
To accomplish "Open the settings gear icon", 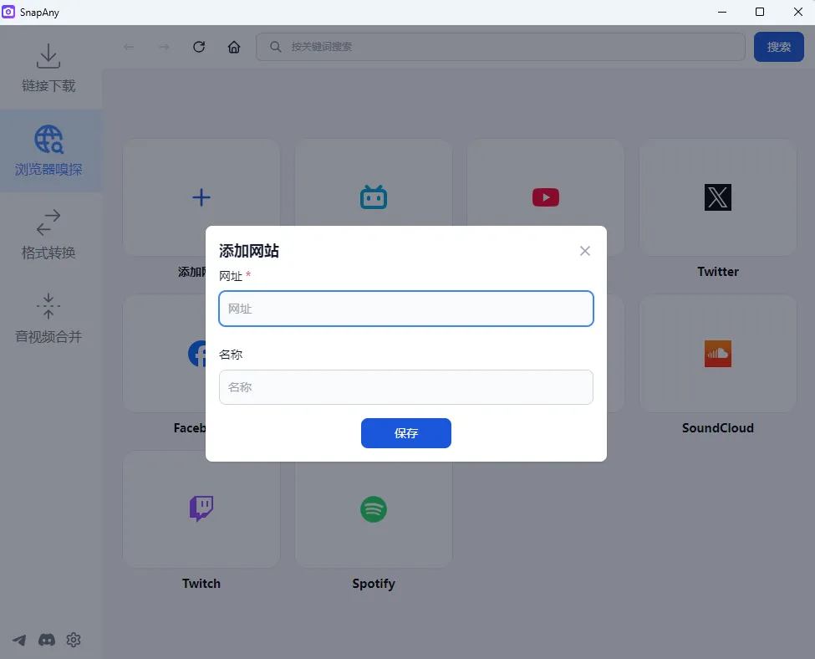I will pyautogui.click(x=74, y=640).
